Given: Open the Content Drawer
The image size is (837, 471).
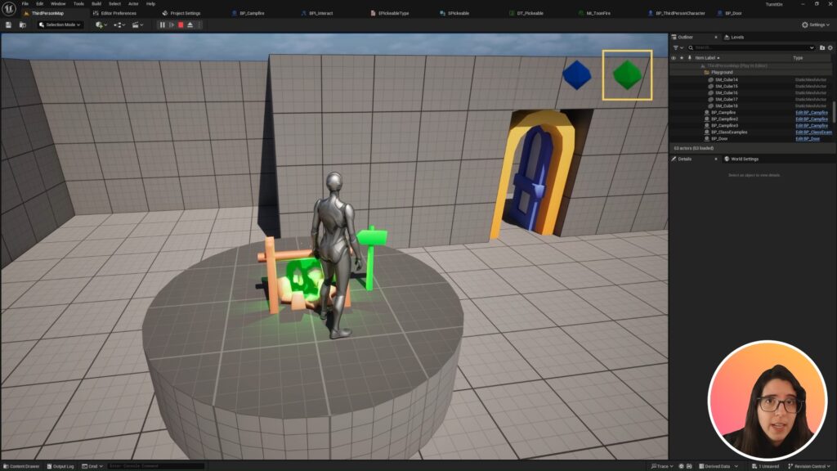Looking at the screenshot, I should (21, 466).
